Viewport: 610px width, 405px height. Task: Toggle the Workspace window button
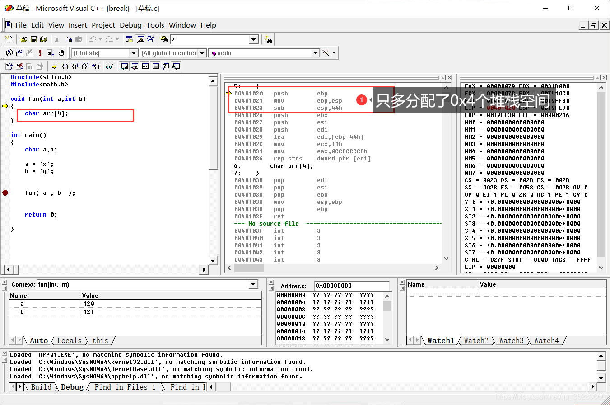[x=130, y=39]
